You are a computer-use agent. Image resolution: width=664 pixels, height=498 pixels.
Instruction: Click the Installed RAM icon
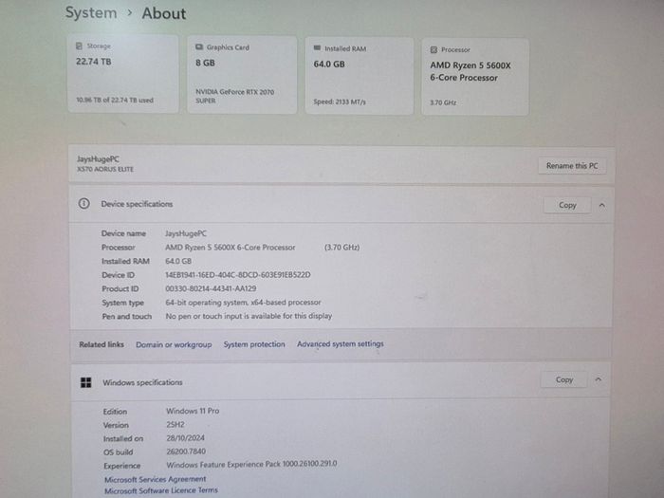point(317,48)
